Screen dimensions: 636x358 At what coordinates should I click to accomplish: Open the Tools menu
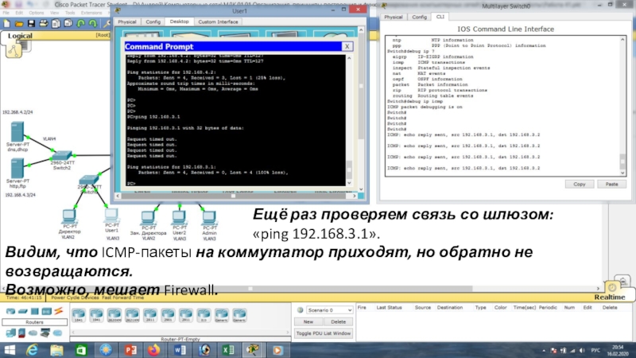(x=70, y=13)
